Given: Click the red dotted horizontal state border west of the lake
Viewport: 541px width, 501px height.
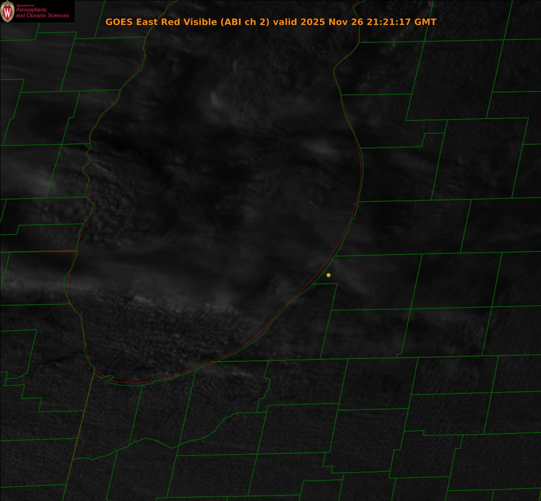Looking at the screenshot, I should coord(37,251).
